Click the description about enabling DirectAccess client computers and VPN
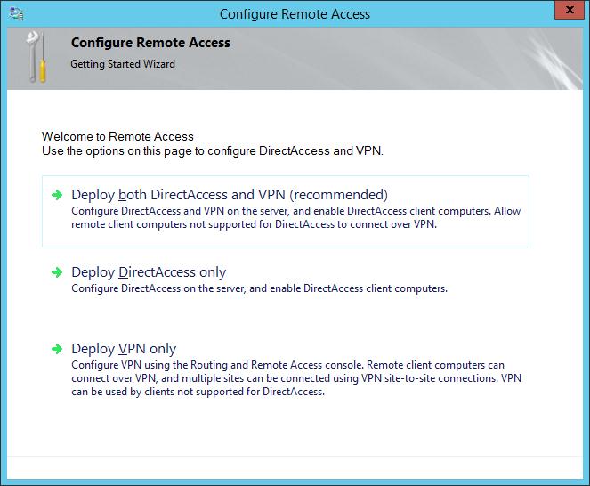Image resolution: width=590 pixels, height=486 pixels. (x=295, y=217)
